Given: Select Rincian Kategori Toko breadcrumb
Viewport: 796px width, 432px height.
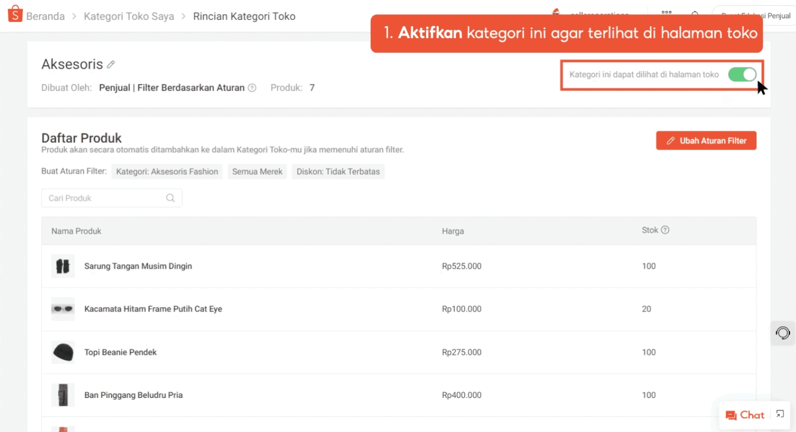Looking at the screenshot, I should tap(244, 16).
